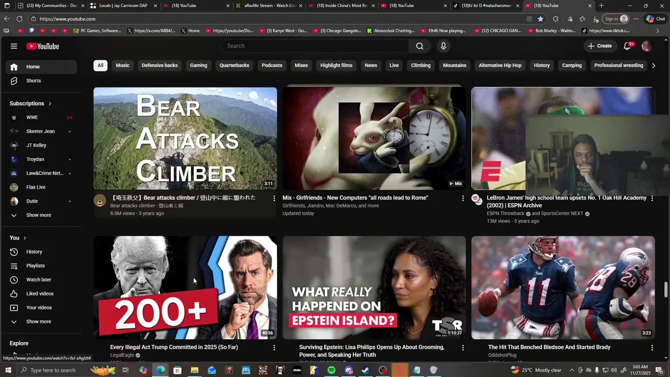Image resolution: width=670 pixels, height=377 pixels.
Task: Open the YouTube hamburger guide menu
Action: pyautogui.click(x=14, y=46)
